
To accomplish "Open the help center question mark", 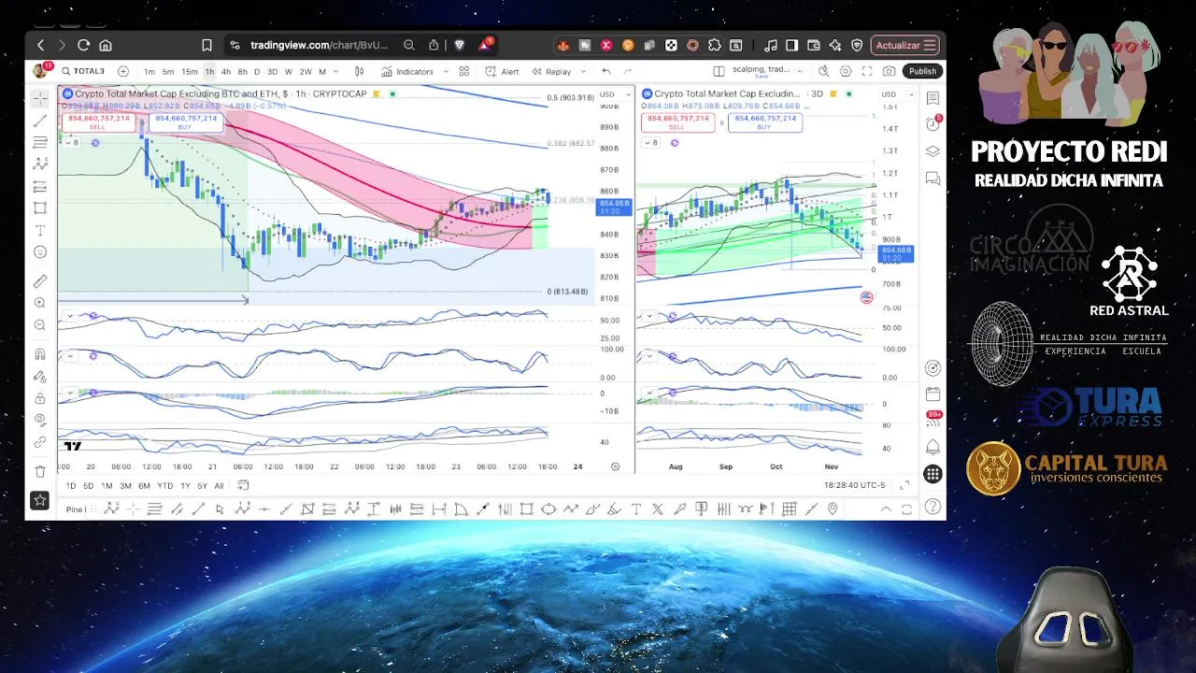I will (x=933, y=507).
